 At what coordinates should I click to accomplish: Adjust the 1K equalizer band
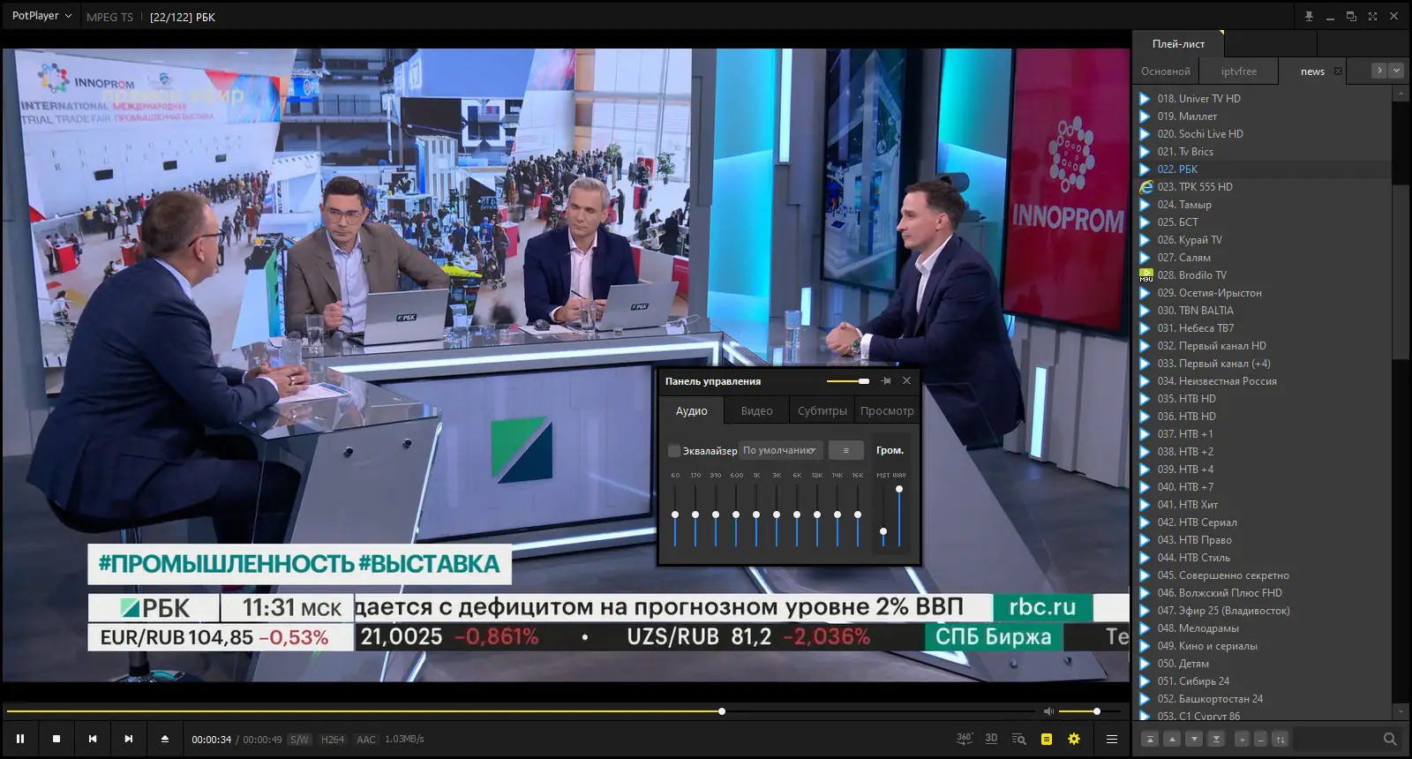(756, 515)
